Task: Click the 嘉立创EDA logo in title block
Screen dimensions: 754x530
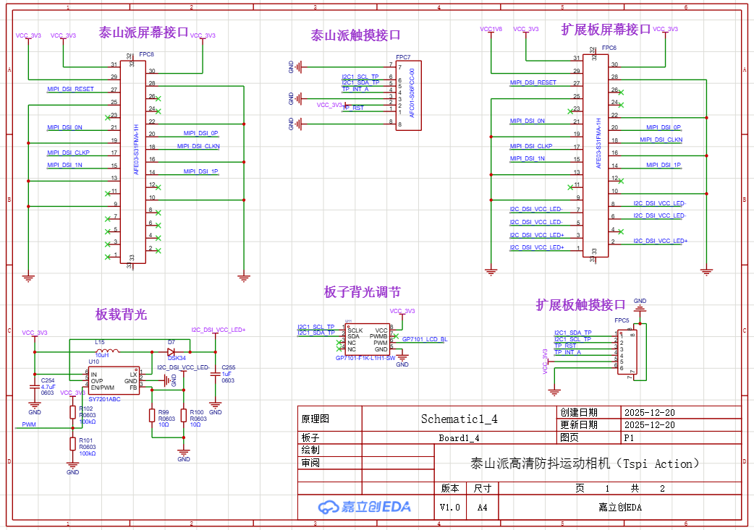Action: [x=365, y=506]
